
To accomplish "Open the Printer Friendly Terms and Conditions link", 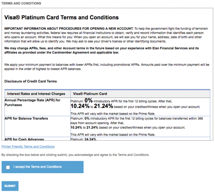I will coord(28,147).
